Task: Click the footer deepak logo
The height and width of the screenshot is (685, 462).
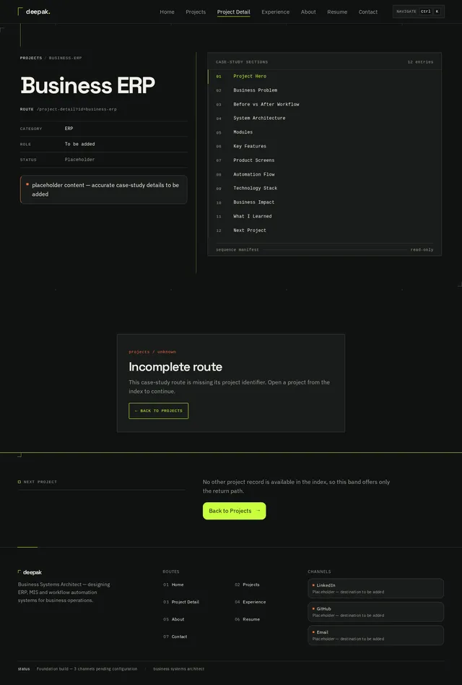Action: [30, 572]
